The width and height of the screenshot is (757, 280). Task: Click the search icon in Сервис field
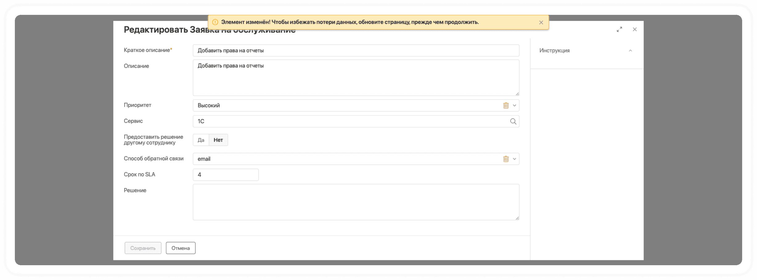coord(513,121)
